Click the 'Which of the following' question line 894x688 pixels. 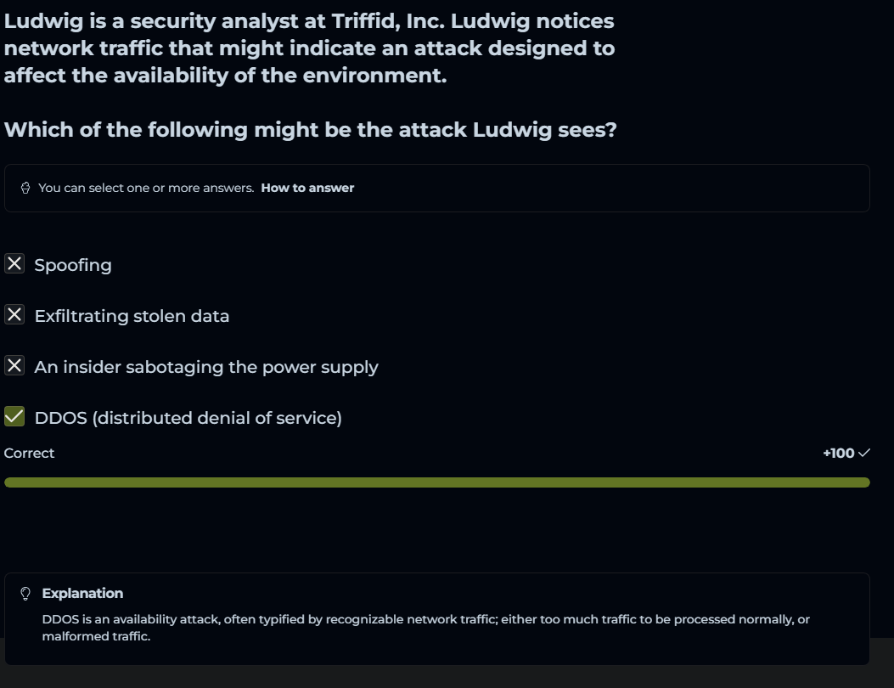tap(310, 130)
